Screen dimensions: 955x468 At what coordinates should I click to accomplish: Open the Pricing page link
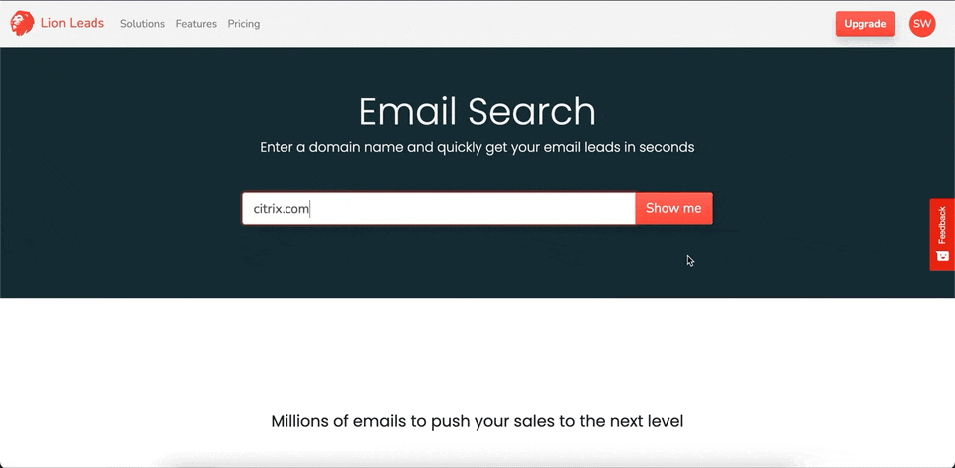244,24
